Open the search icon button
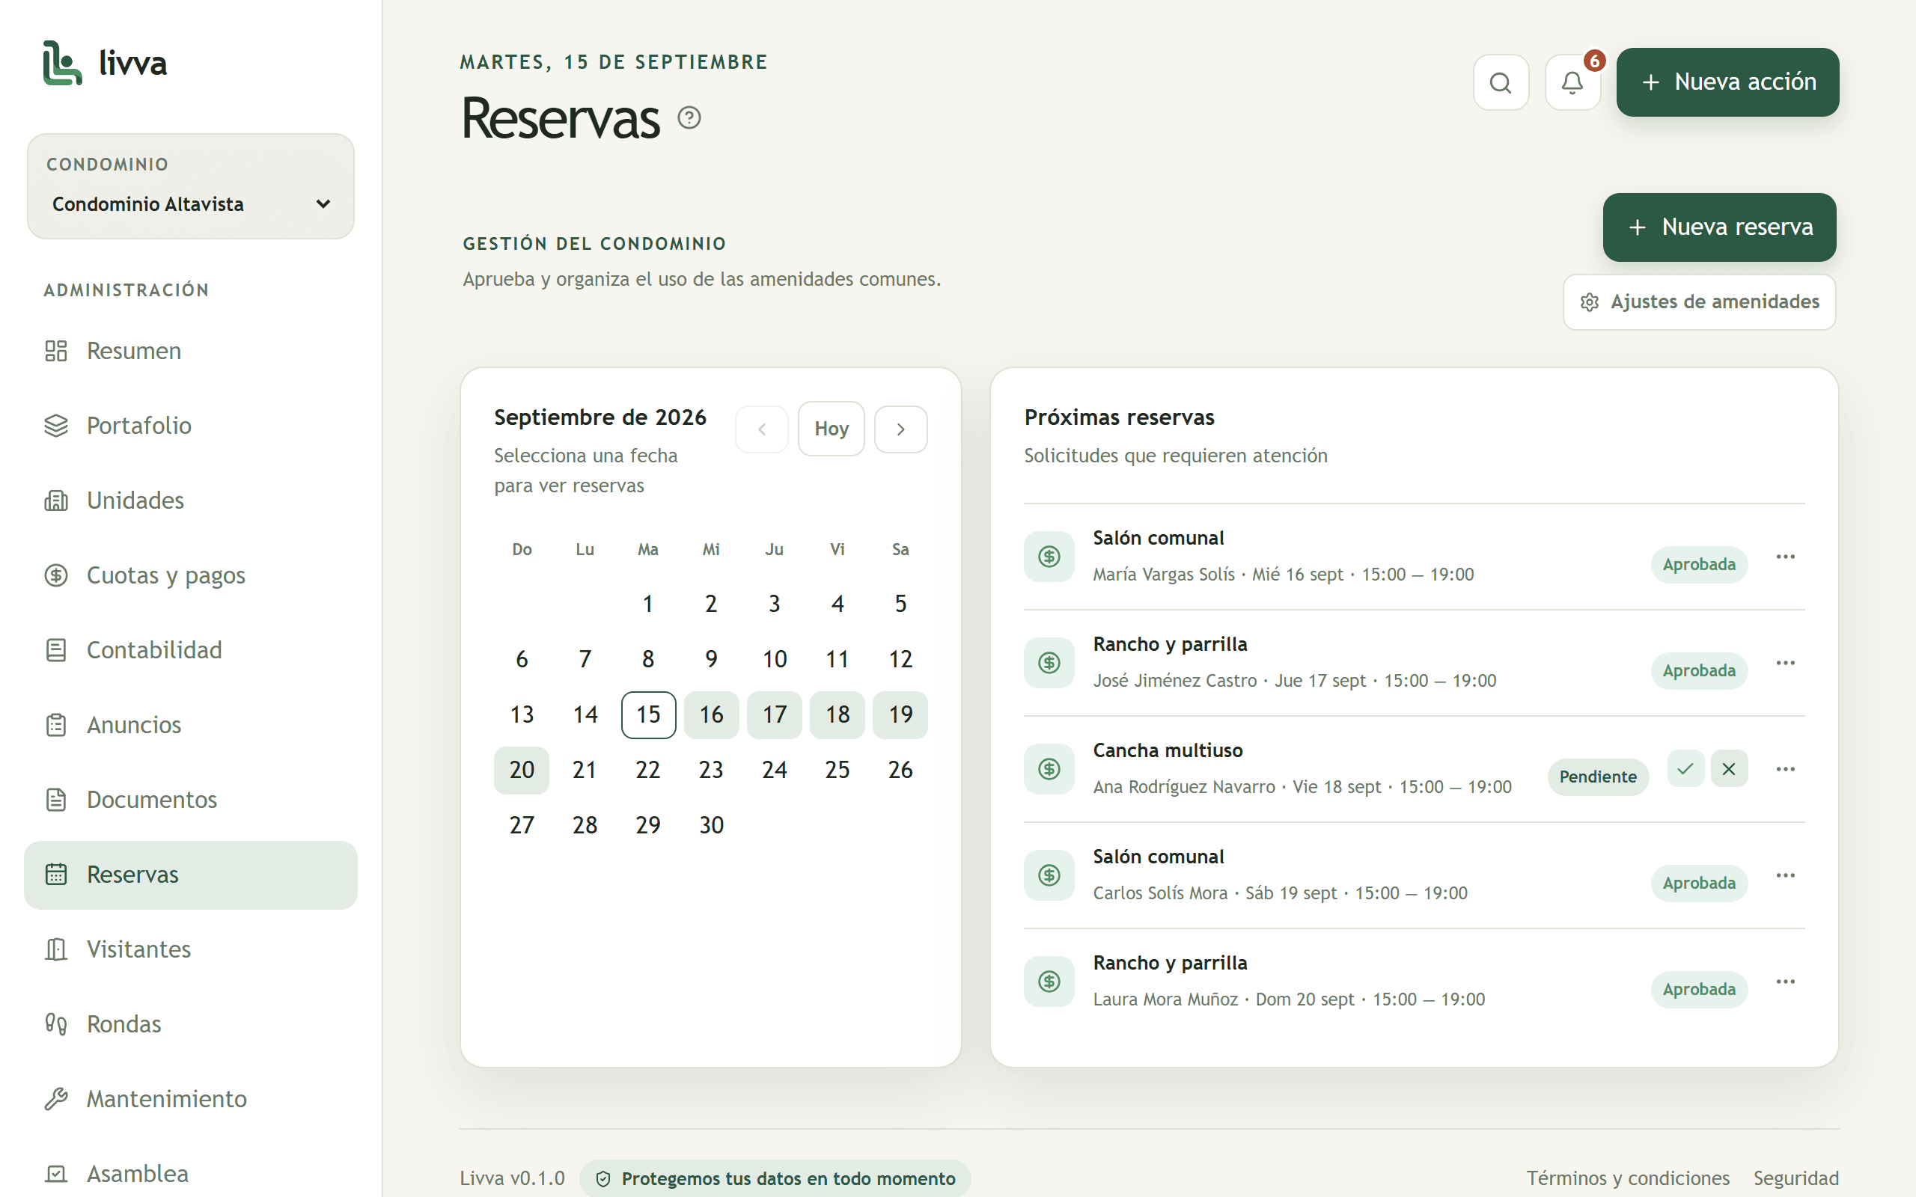Viewport: 1916px width, 1197px height. coord(1501,82)
